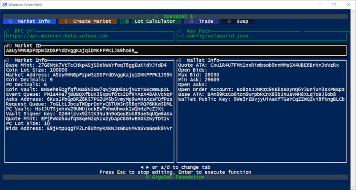Image resolution: width=356 pixels, height=190 pixels.
Task: Open the Create Market tab
Action: [x=88, y=21]
